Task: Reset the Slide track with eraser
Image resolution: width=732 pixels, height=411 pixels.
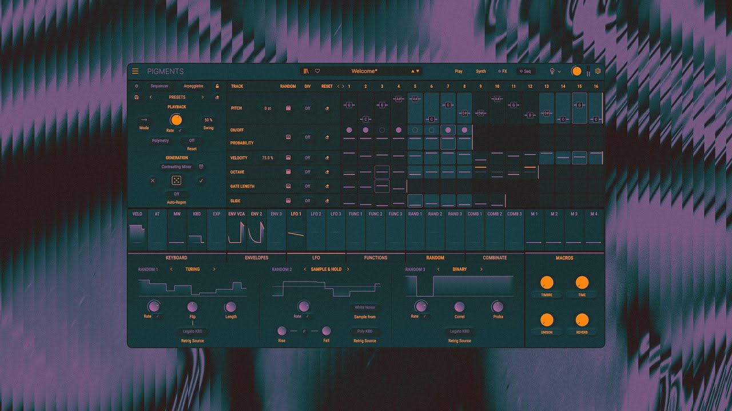Action: pyautogui.click(x=327, y=200)
